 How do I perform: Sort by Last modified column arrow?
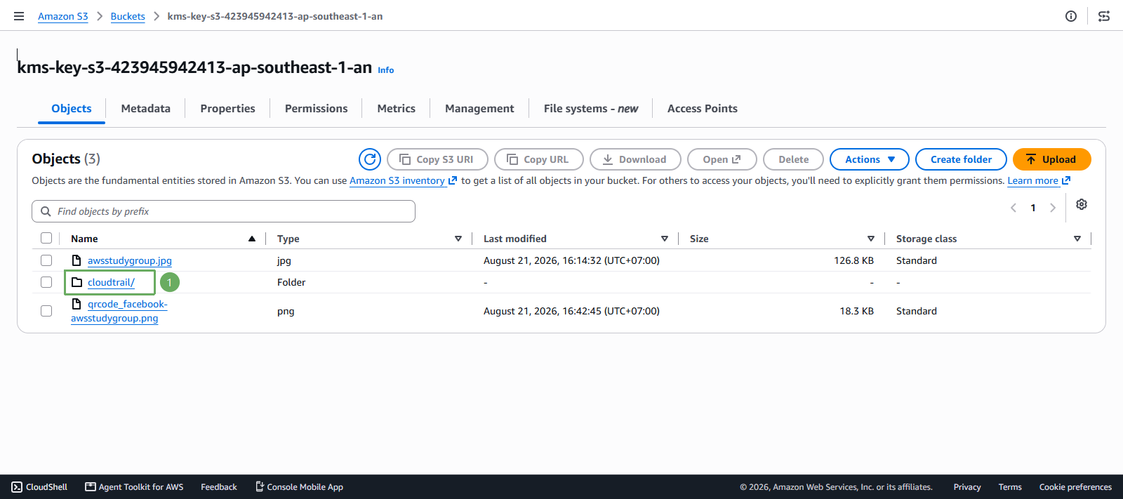point(665,239)
